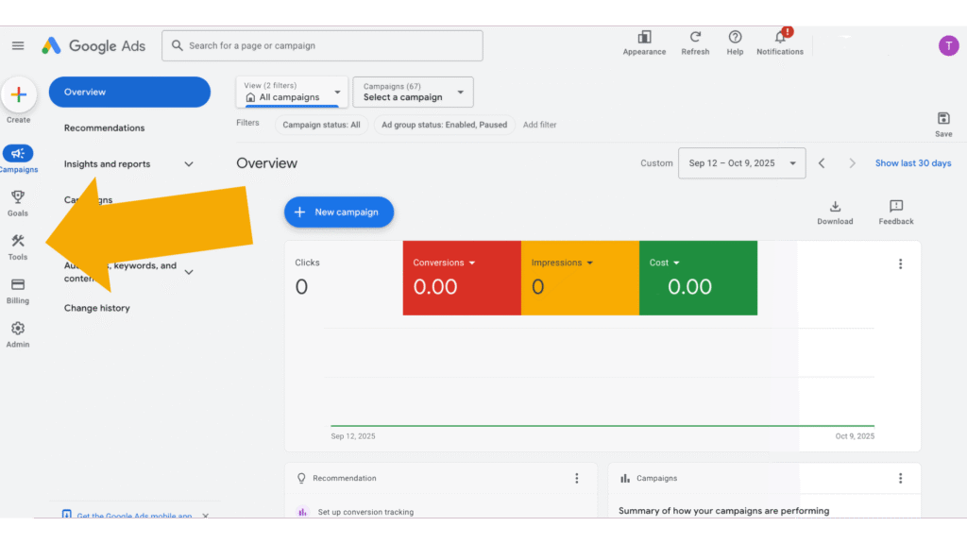Open Change history menu item
Screen dimensions: 967x544
(97, 309)
